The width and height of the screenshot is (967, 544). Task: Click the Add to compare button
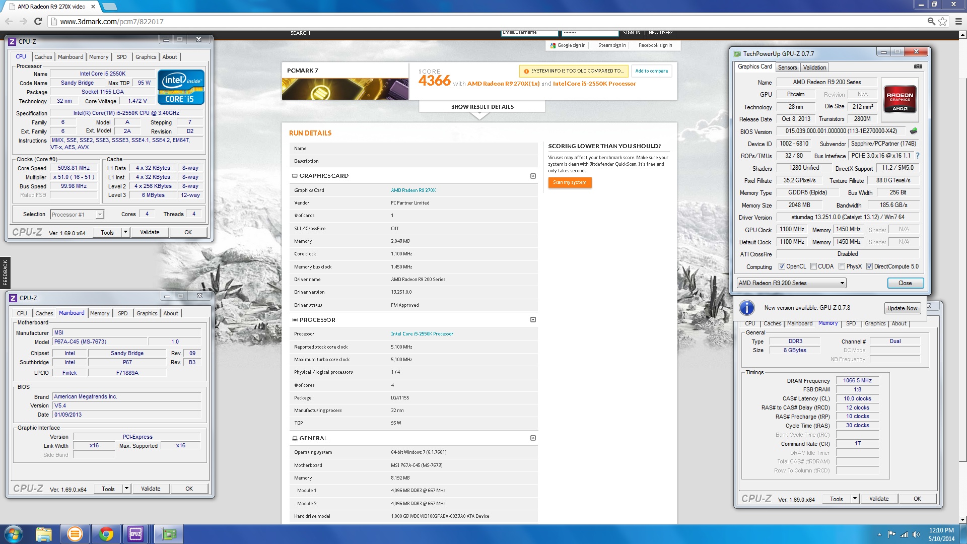click(x=651, y=71)
